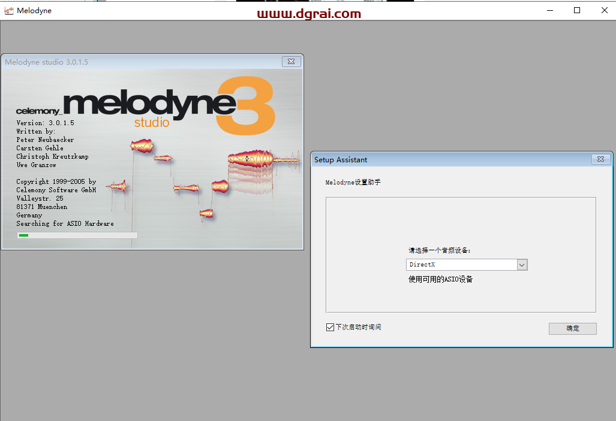This screenshot has width=616, height=421.
Task: Click the Melodyne icon in the title bar
Action: [8, 10]
